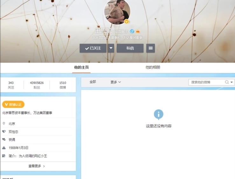
Task: Click the edit note icon next to 简介
Action: click(x=4, y=156)
